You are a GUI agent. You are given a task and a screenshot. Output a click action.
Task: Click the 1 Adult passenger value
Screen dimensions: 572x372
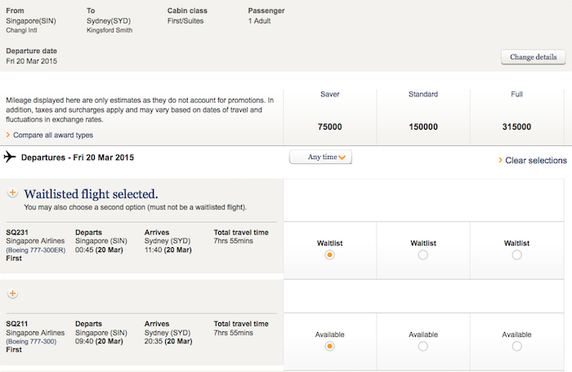(259, 20)
